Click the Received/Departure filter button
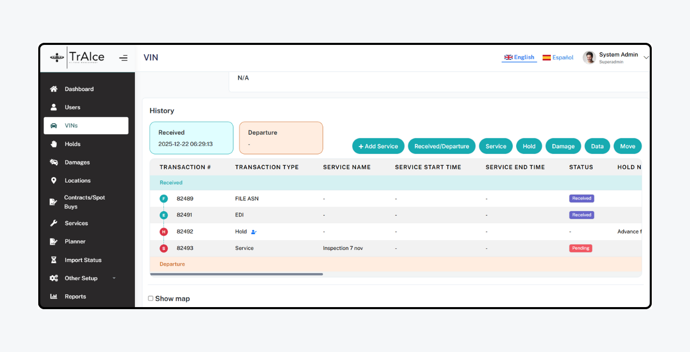The height and width of the screenshot is (352, 690). [441, 146]
